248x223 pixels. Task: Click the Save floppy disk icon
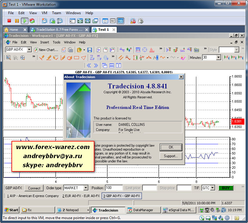[x=90, y=50]
